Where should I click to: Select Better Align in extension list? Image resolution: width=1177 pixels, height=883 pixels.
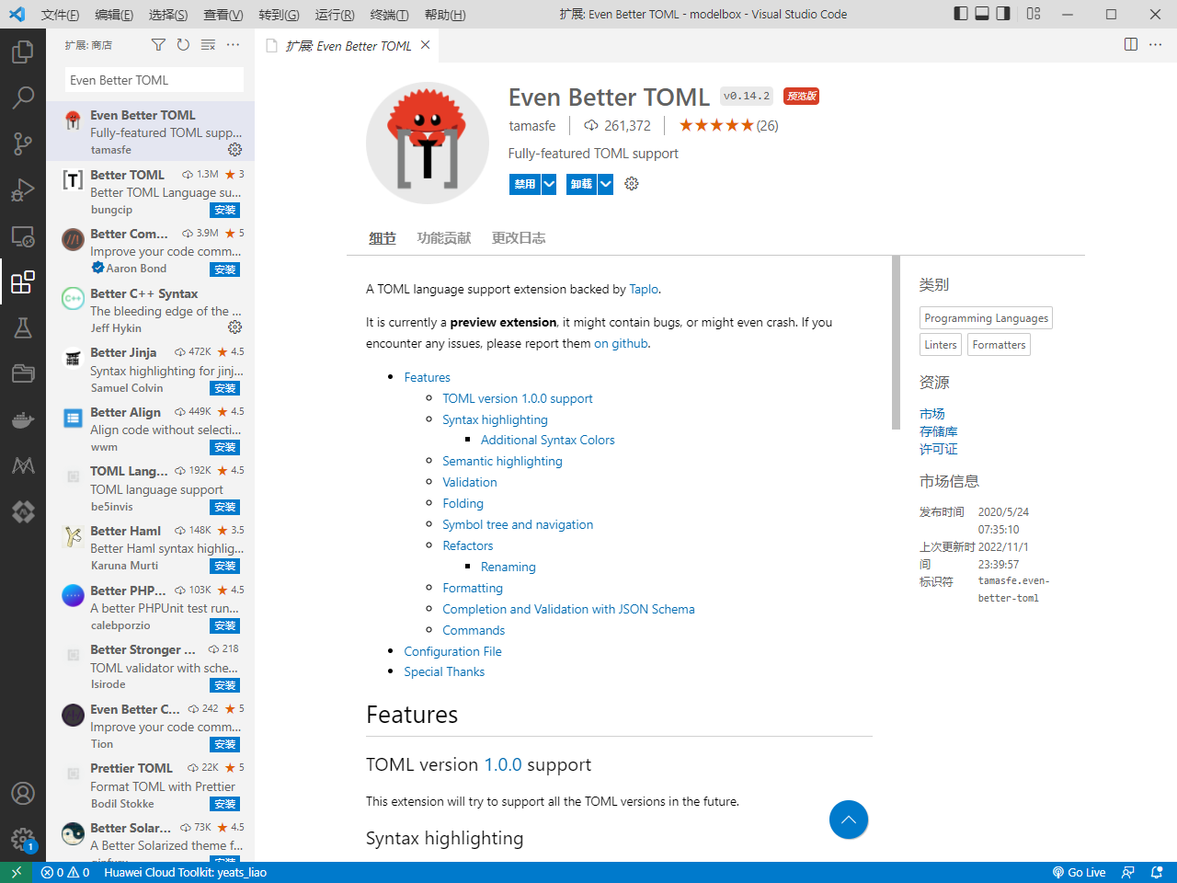150,430
